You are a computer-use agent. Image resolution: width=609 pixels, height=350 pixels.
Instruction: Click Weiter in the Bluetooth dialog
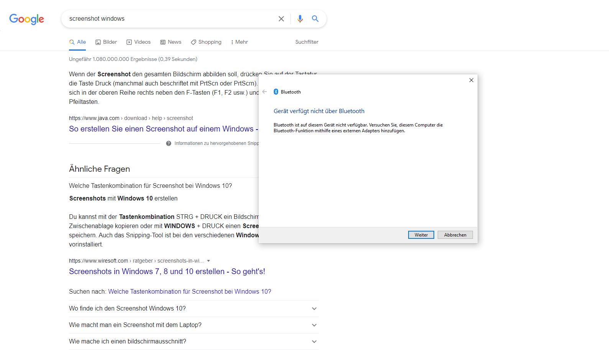tap(421, 235)
